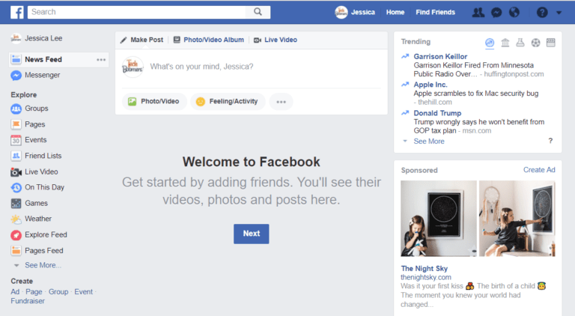Open Friend Requests icon in top bar
The height and width of the screenshot is (316, 575).
coord(478,13)
